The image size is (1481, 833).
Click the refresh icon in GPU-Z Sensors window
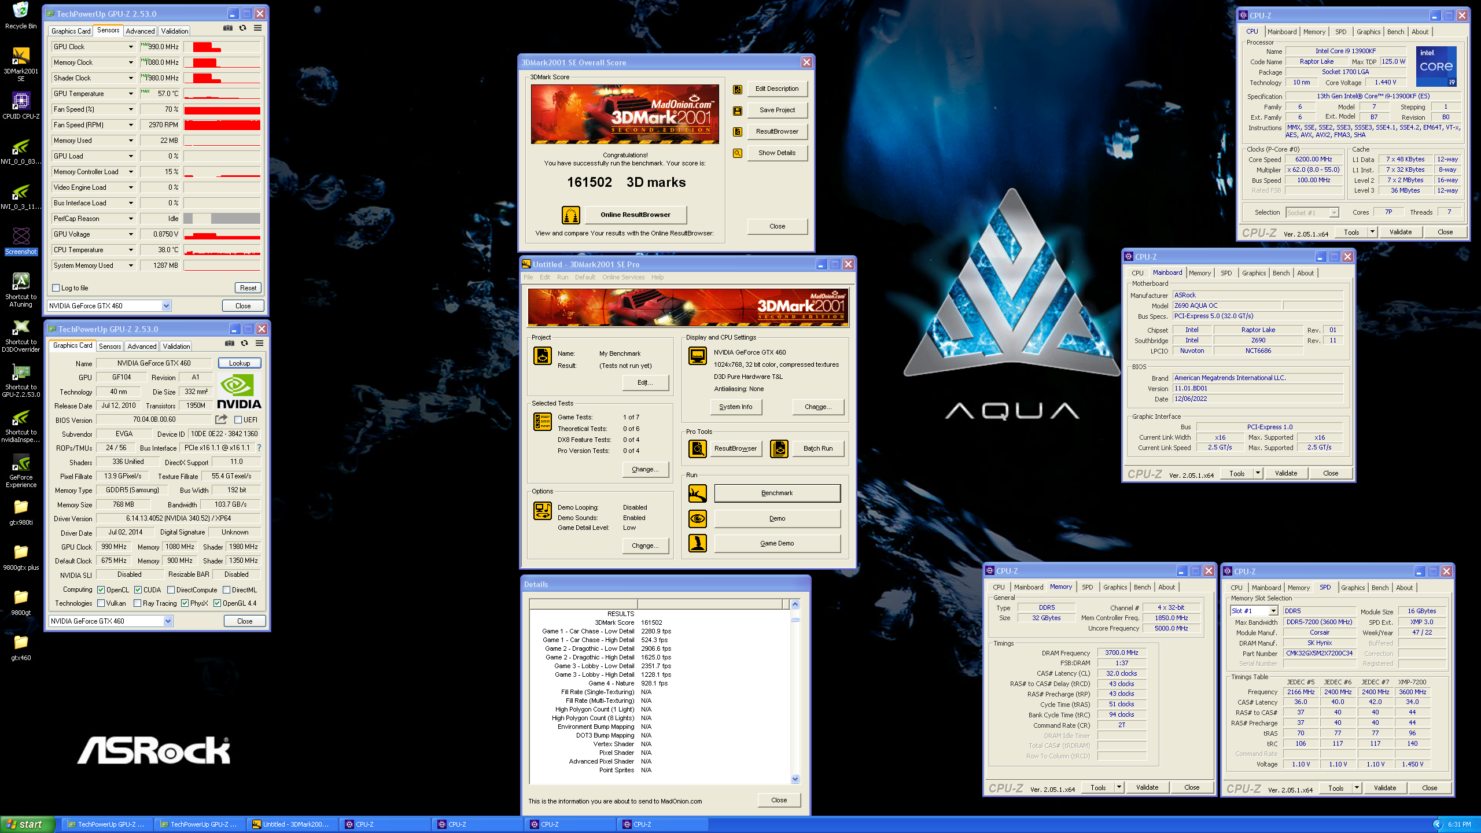pos(243,28)
